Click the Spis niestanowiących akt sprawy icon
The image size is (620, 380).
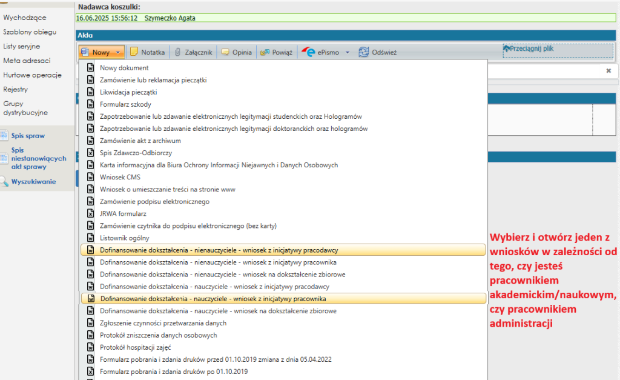point(4,159)
